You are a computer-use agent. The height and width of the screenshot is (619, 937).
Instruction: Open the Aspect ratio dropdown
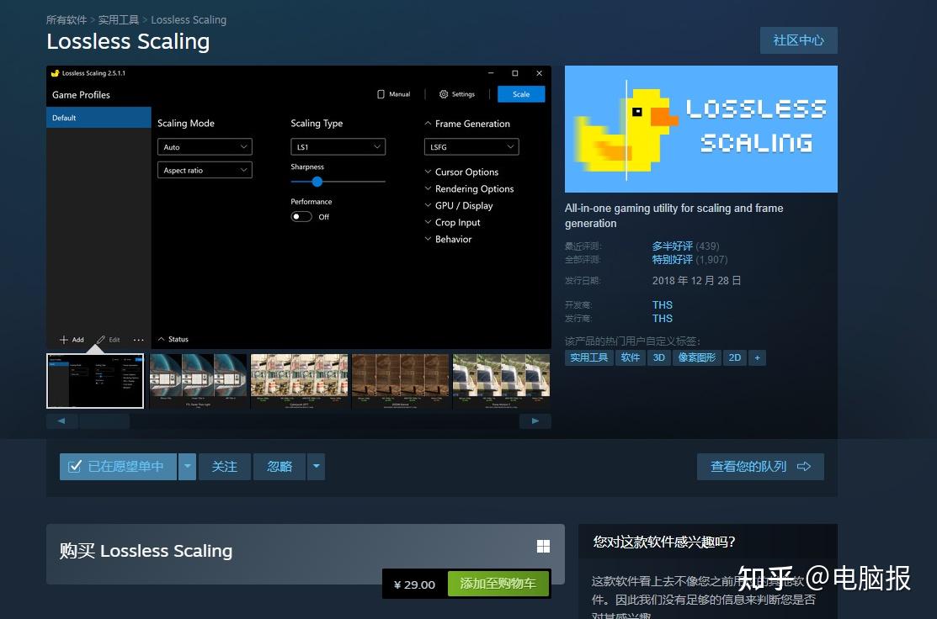click(x=205, y=170)
